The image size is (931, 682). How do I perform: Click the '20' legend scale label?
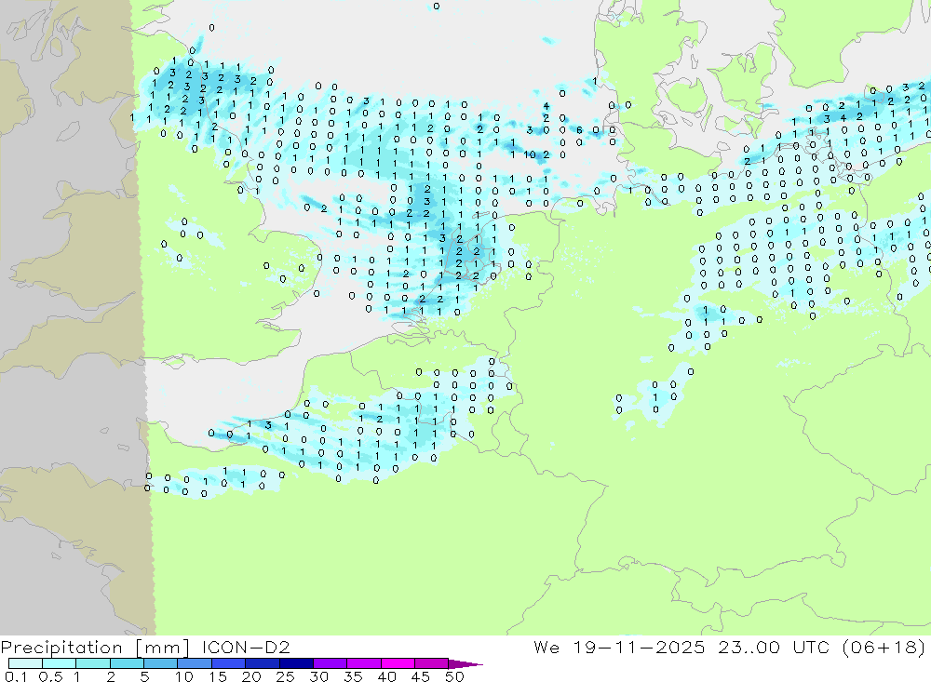click(x=251, y=676)
